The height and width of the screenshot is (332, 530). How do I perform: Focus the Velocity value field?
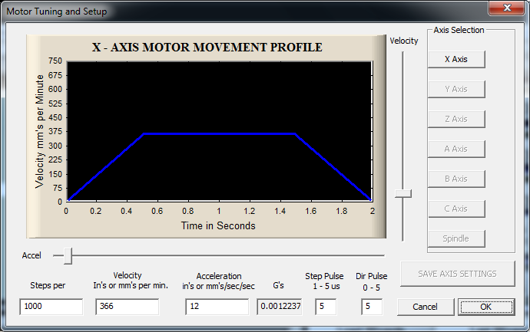(127, 307)
